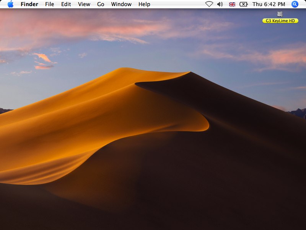Click the G3 KeyLime HD label
The width and height of the screenshot is (306, 230).
coord(280,21)
